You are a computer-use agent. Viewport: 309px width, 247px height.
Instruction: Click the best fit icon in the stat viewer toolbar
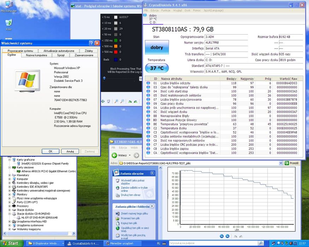click(103, 101)
